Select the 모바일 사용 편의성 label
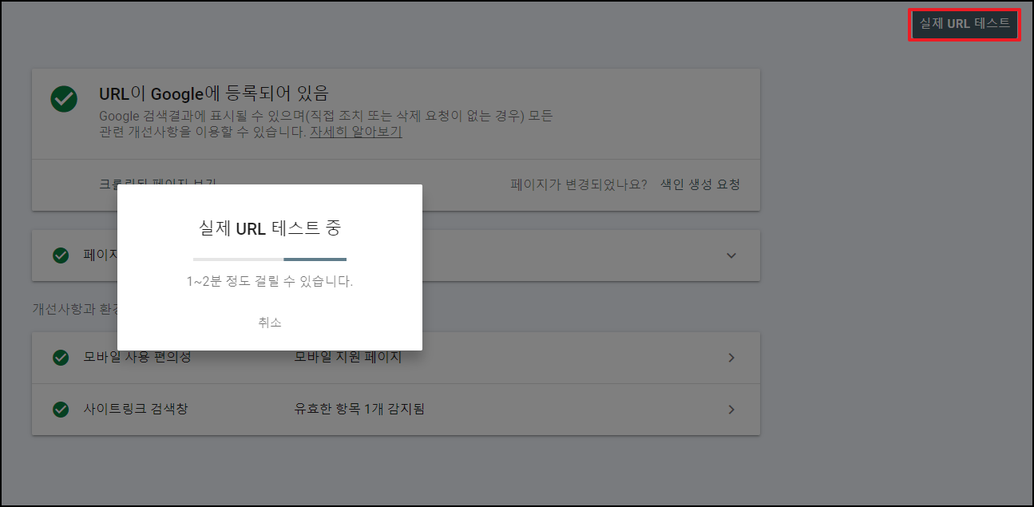Viewport: 1034px width, 507px height. coord(137,357)
